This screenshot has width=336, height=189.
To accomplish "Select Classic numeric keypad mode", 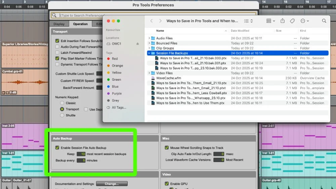I will [62, 103].
